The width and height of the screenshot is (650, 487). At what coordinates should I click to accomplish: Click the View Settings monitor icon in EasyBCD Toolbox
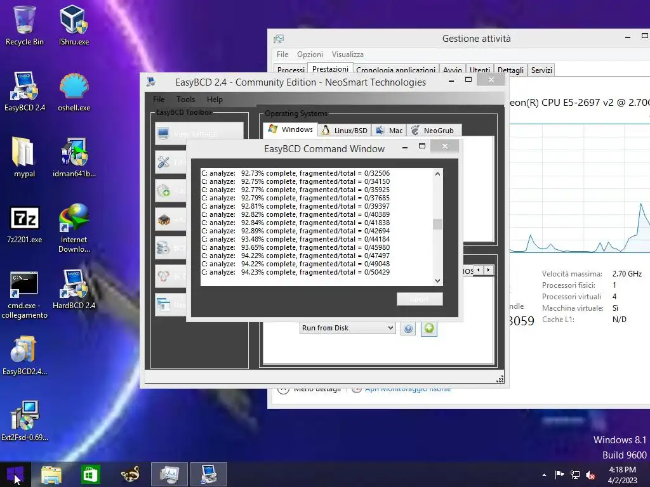[163, 133]
